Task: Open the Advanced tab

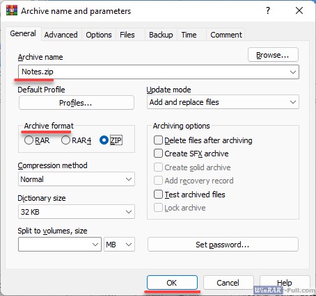Action: point(61,35)
